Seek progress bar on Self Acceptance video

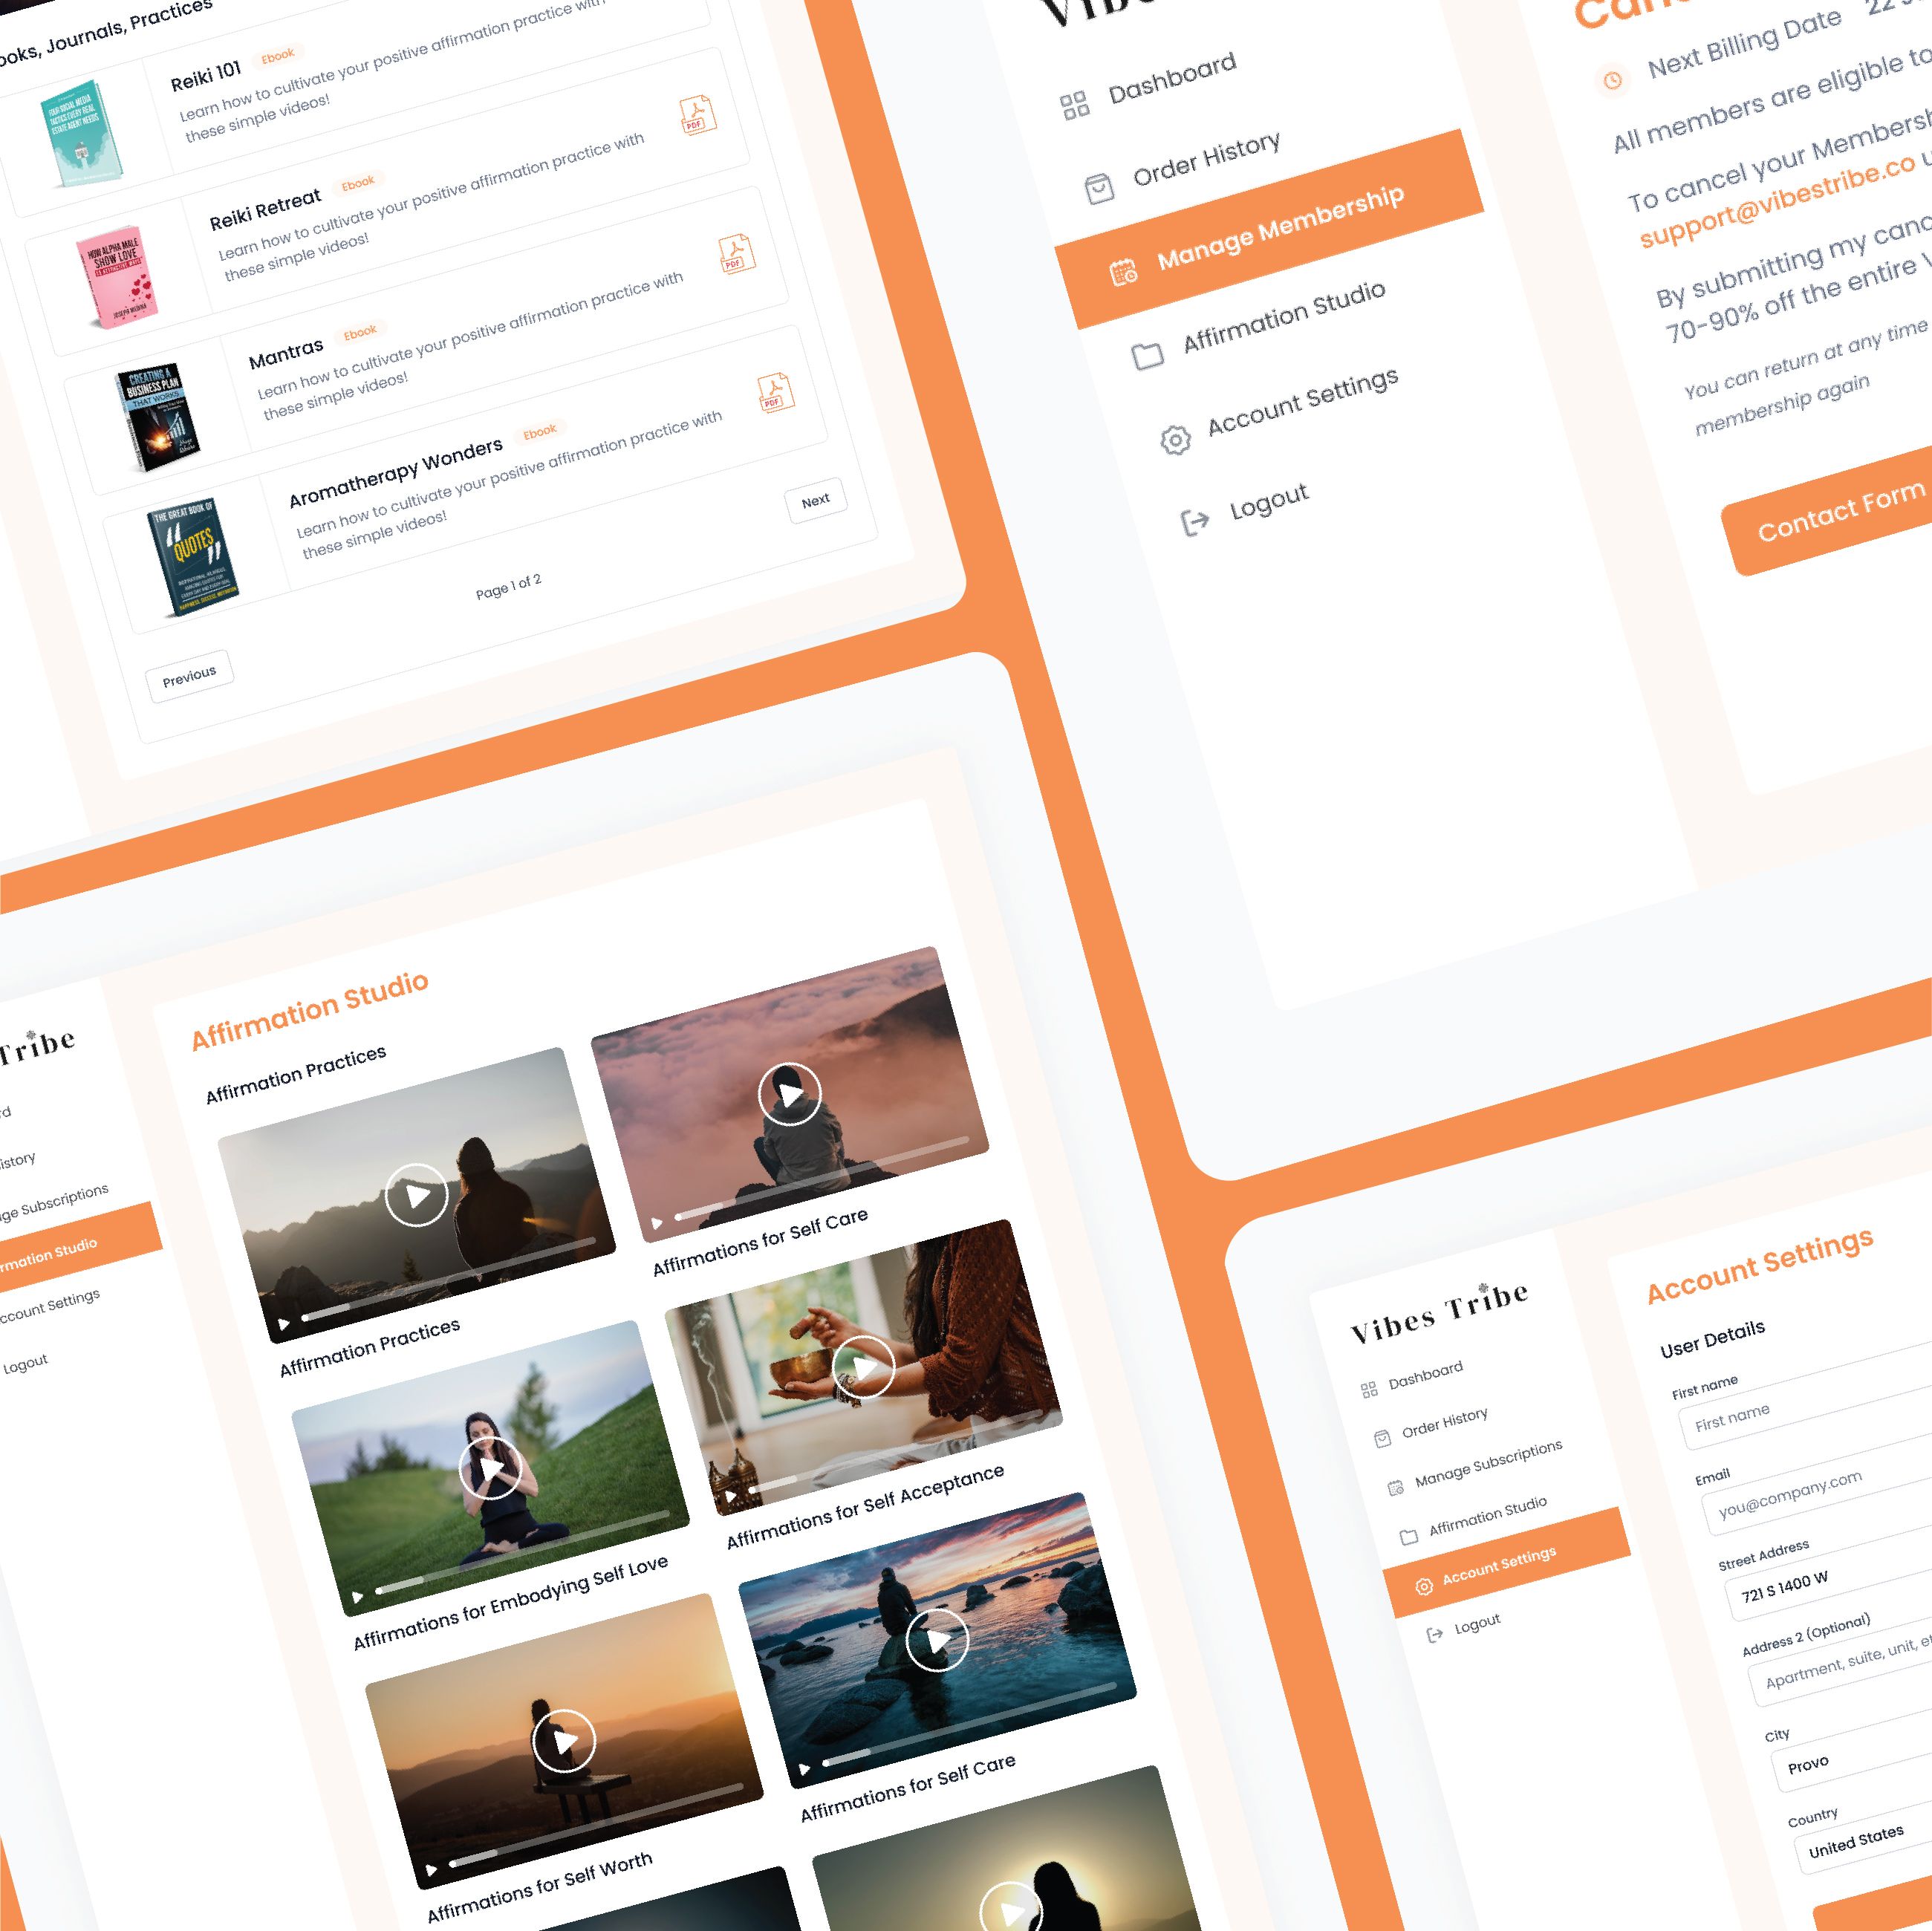(x=895, y=1450)
